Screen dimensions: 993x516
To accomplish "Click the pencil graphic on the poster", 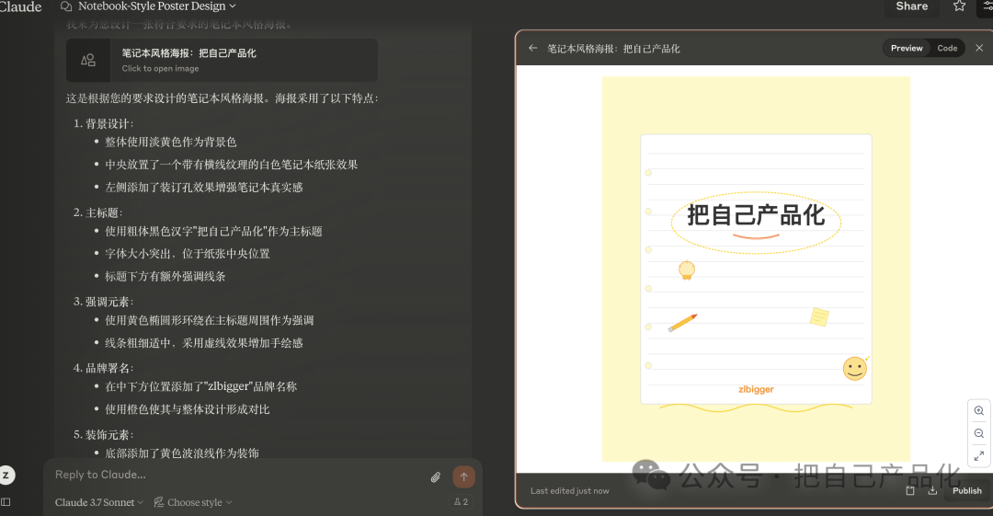I will (x=682, y=323).
